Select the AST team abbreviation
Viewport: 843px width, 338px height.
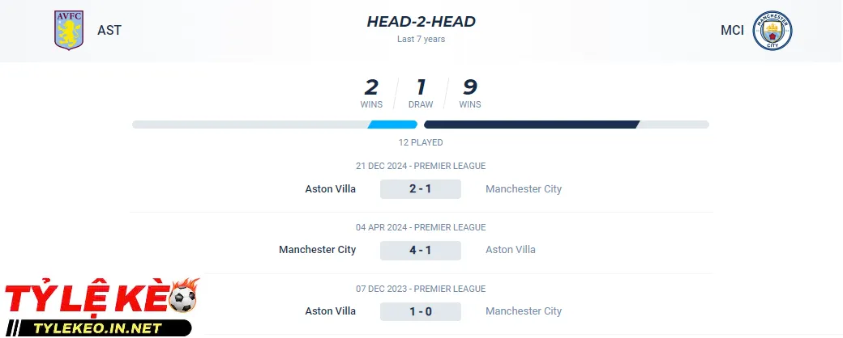[109, 31]
